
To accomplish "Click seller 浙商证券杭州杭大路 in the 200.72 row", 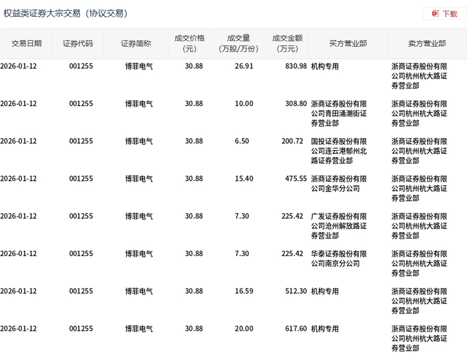I will [420, 151].
